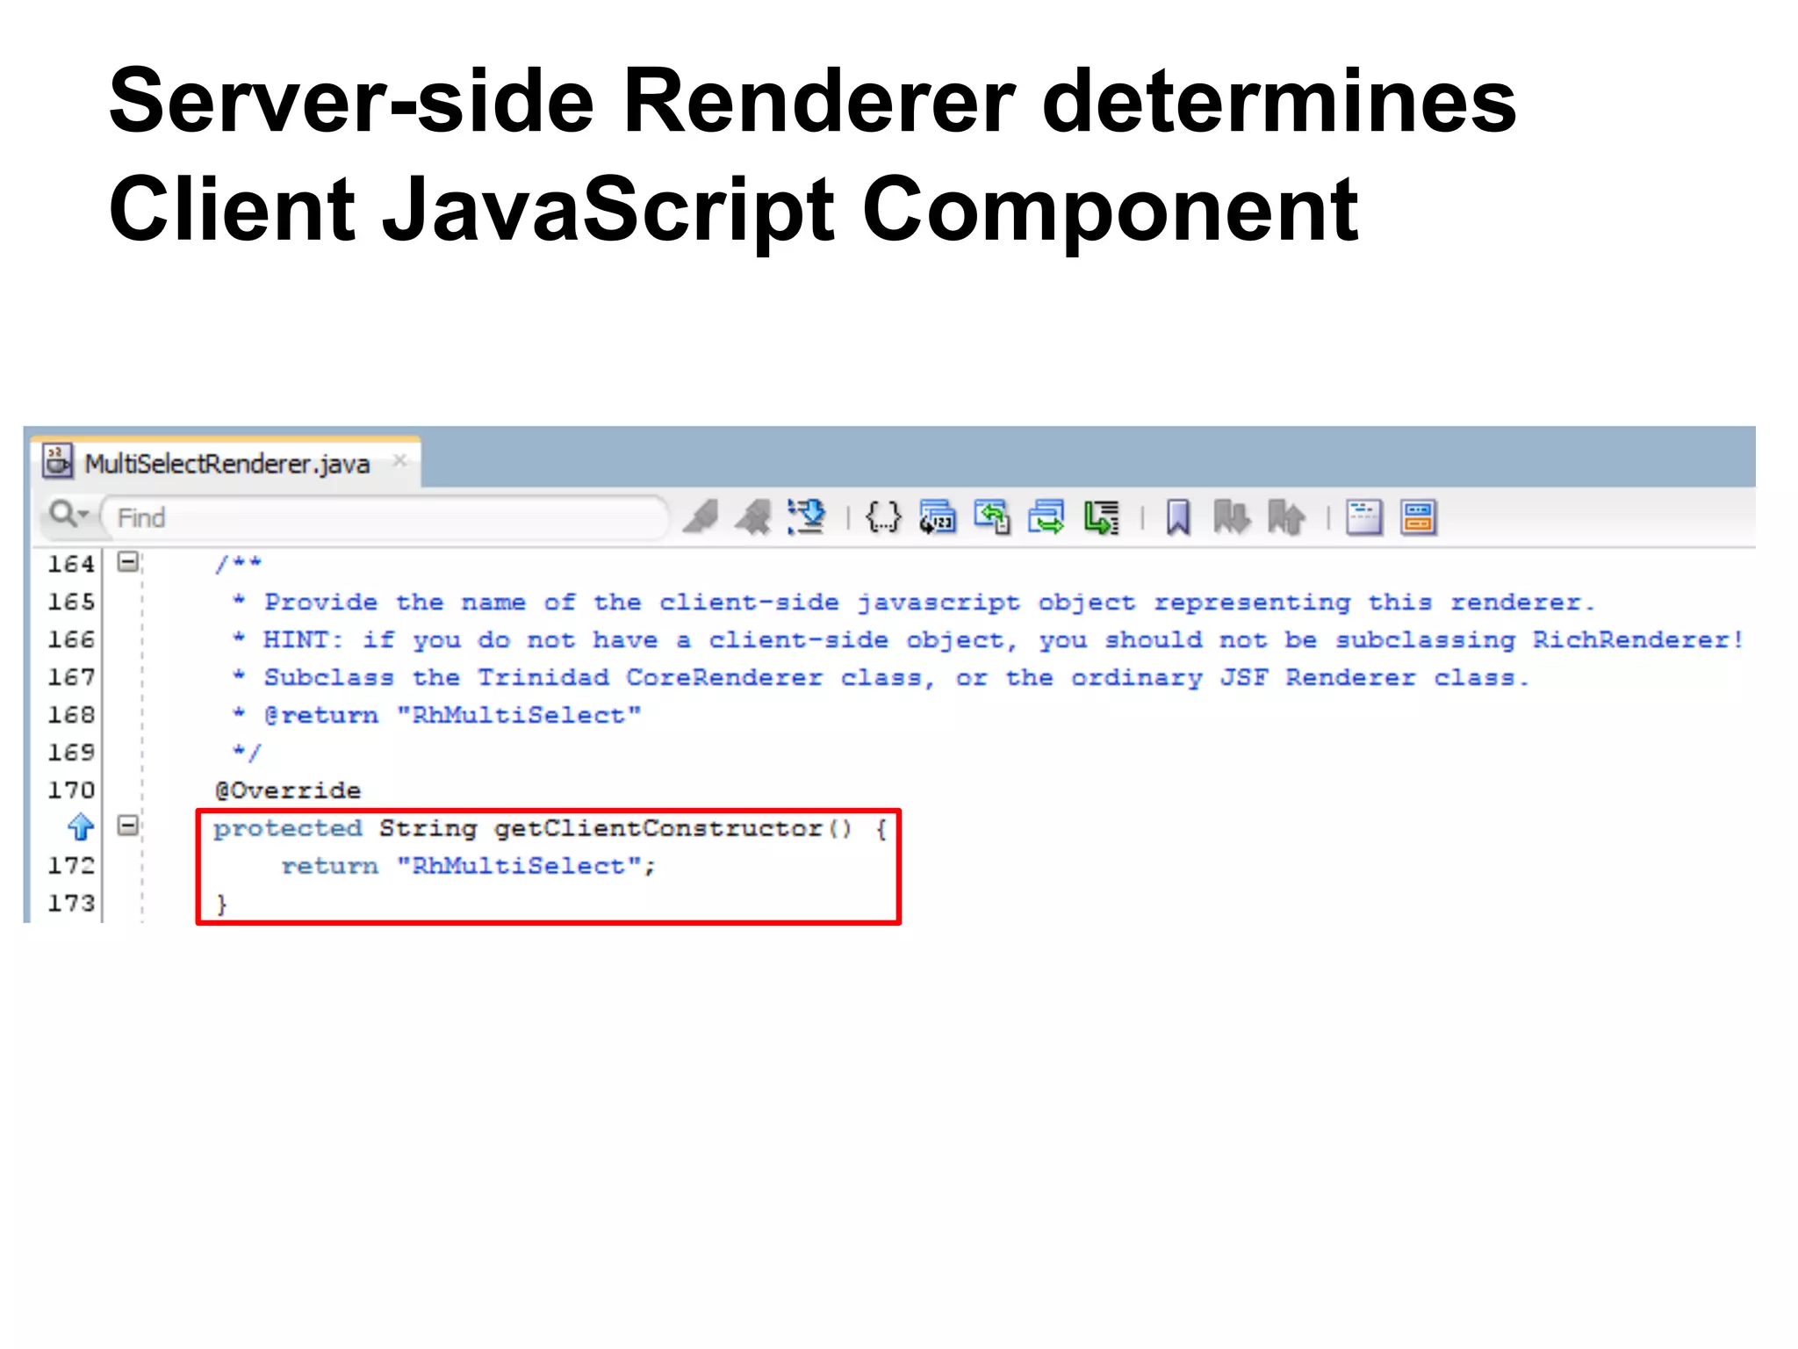Click the blue override arrow in gutter

pyautogui.click(x=81, y=826)
